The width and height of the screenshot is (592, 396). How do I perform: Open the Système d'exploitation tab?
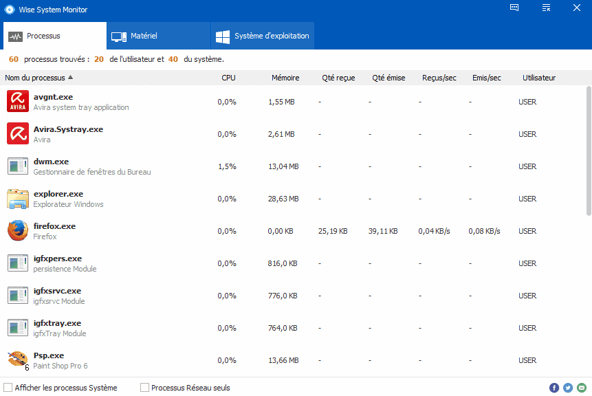263,36
